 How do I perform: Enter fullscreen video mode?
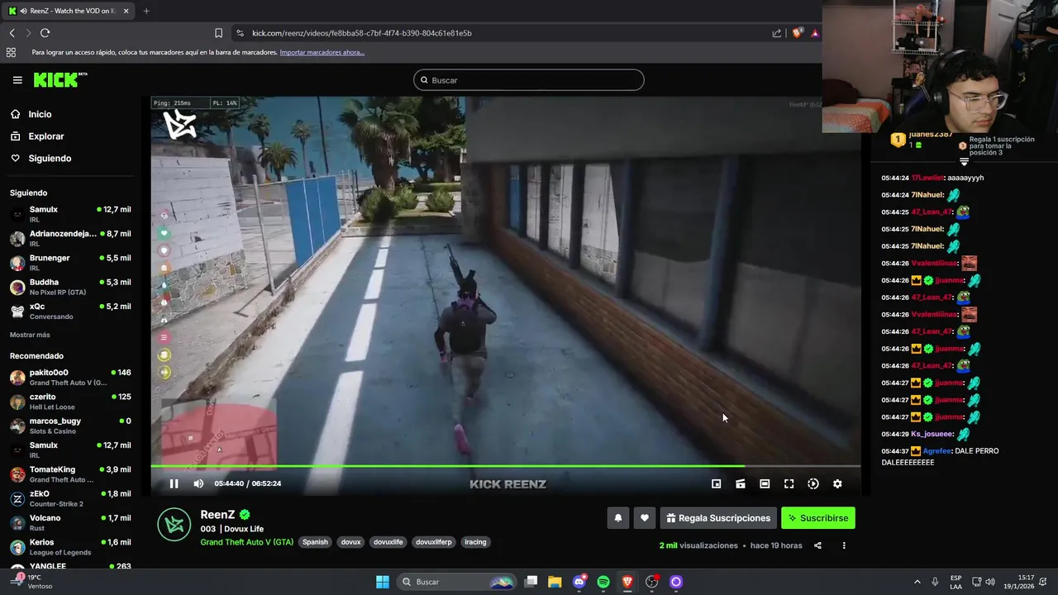pos(789,483)
